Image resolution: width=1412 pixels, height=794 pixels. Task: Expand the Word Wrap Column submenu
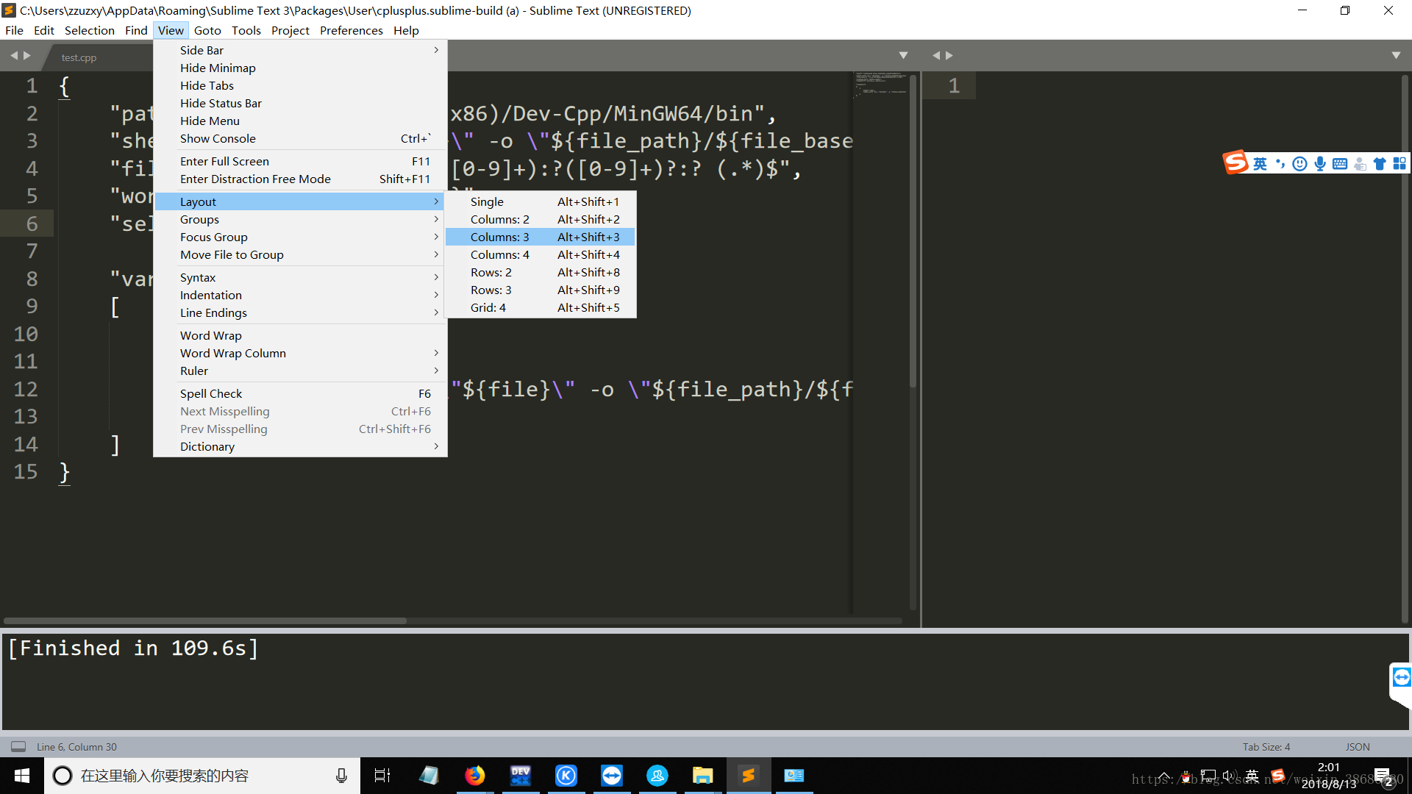click(300, 353)
